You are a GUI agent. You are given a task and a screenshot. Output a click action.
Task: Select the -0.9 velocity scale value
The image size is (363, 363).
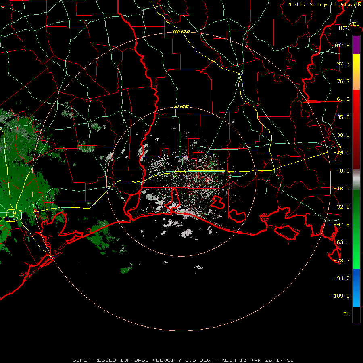point(343,171)
